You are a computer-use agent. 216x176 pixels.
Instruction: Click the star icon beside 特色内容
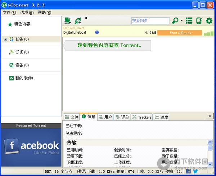[10, 24]
